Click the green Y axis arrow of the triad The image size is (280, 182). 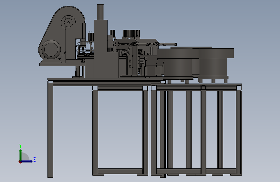[21, 155]
